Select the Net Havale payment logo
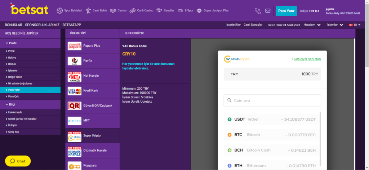369x170 pixels. pos(74,77)
